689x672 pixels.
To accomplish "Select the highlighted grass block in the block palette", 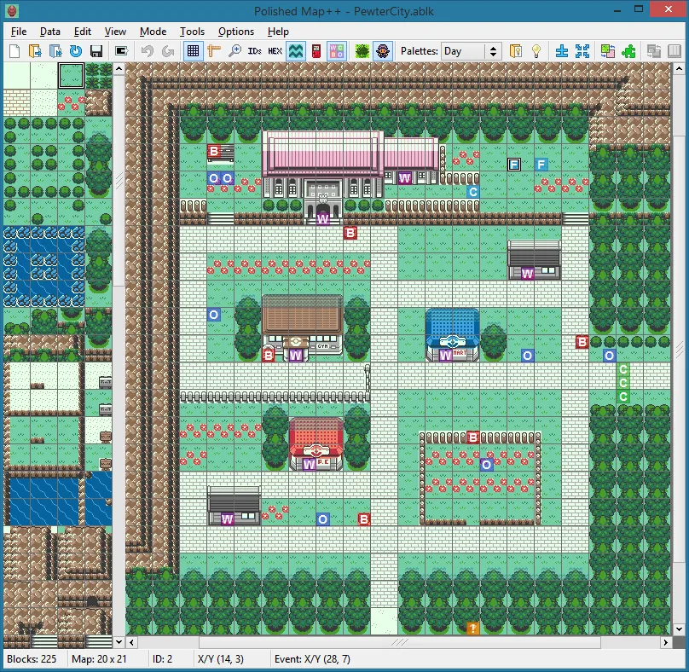I will tap(71, 76).
